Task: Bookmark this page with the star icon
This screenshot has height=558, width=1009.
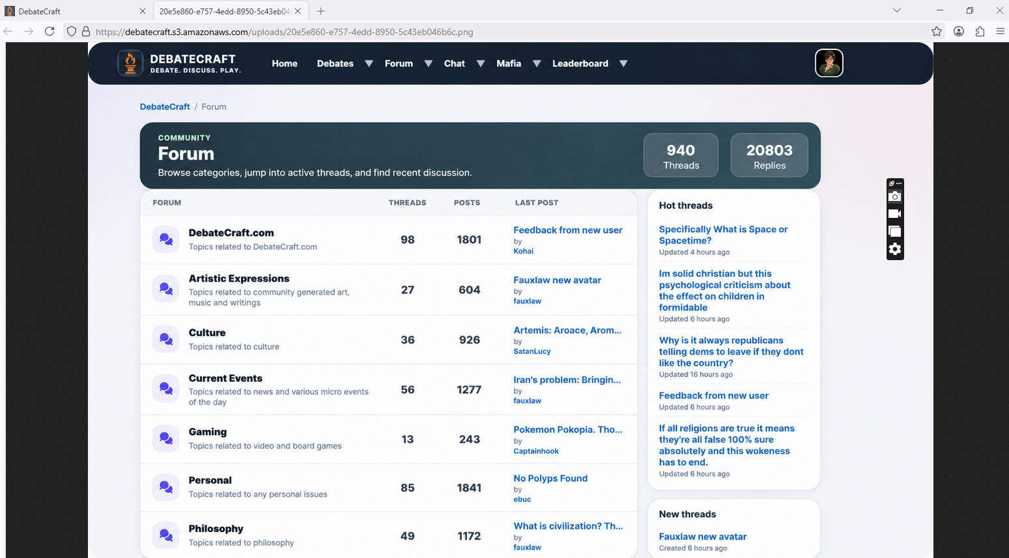Action: pos(937,31)
